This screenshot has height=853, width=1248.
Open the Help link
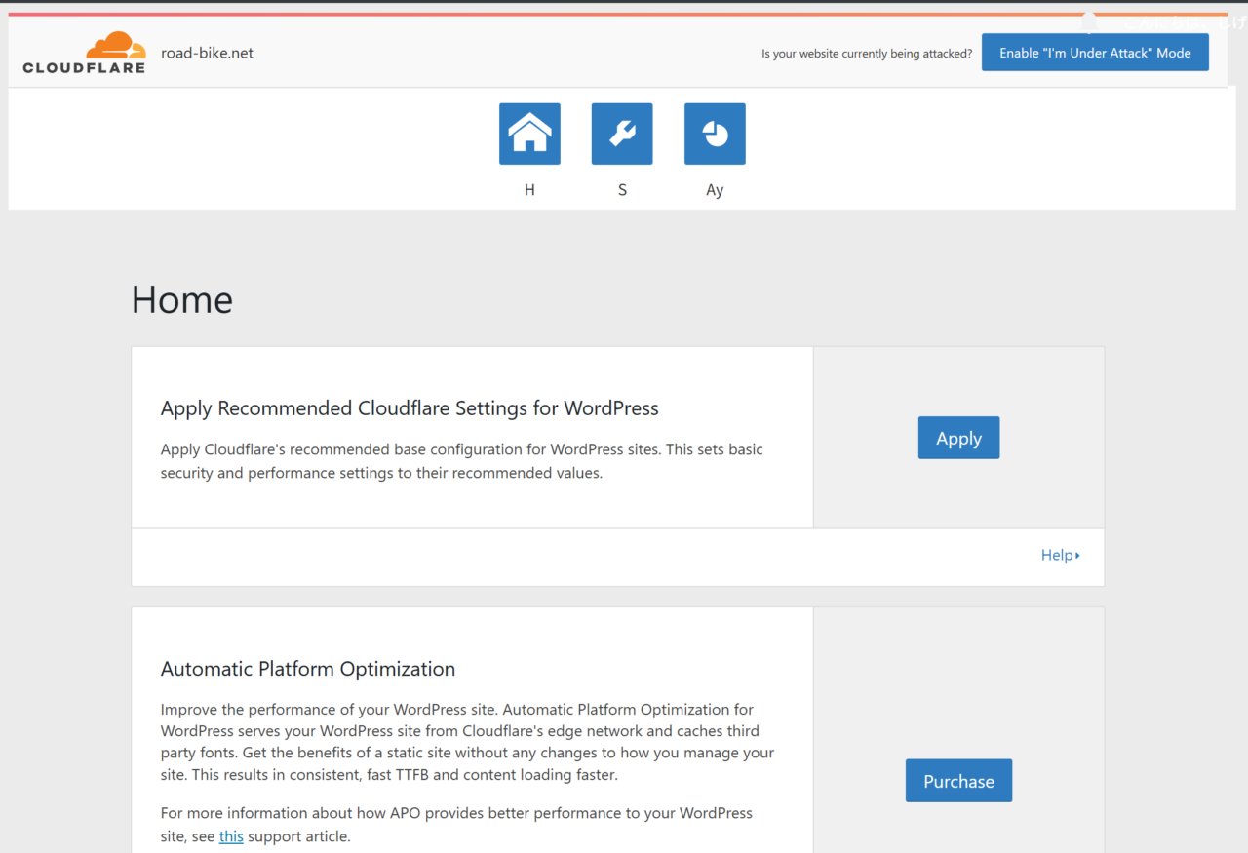pyautogui.click(x=1056, y=555)
